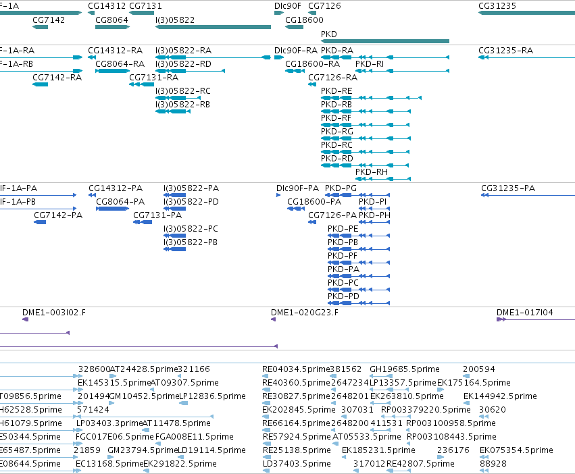The image size is (575, 474).
Task: Select the CG31235 gene label
Action: [497, 6]
